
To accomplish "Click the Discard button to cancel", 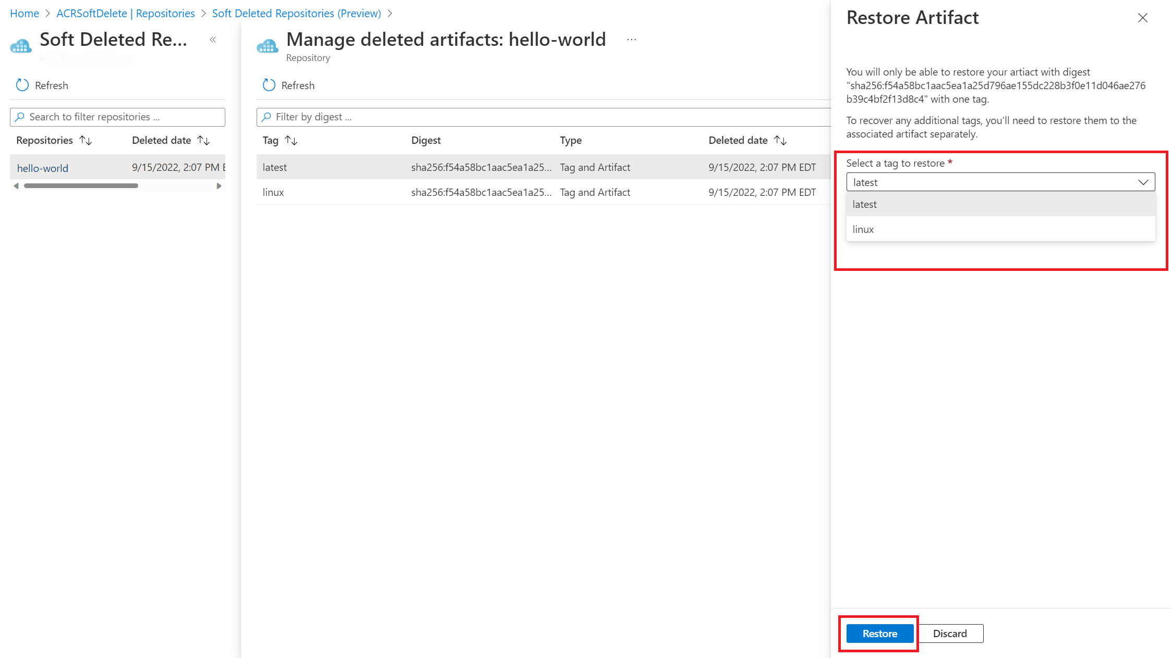I will 950,634.
